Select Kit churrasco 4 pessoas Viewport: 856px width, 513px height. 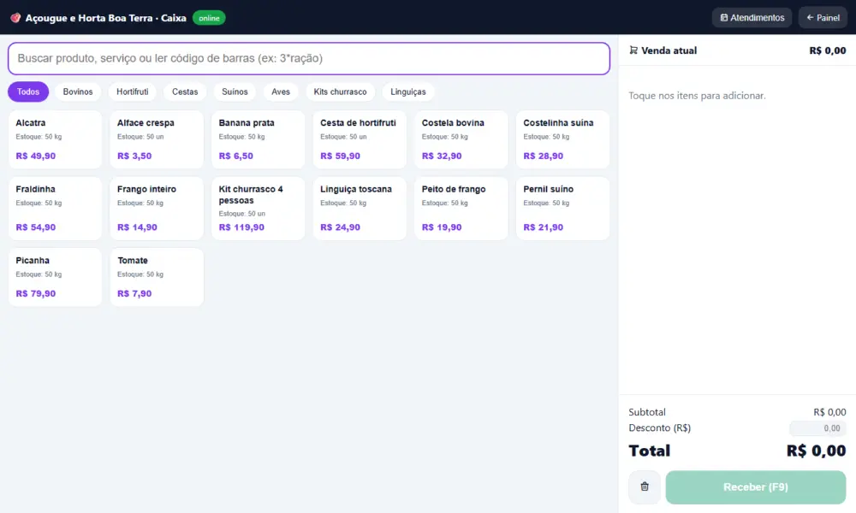pyautogui.click(x=259, y=209)
